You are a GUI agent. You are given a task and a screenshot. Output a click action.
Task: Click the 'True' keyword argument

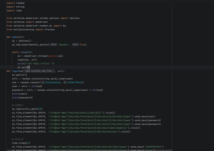pyautogui.click(x=82, y=45)
